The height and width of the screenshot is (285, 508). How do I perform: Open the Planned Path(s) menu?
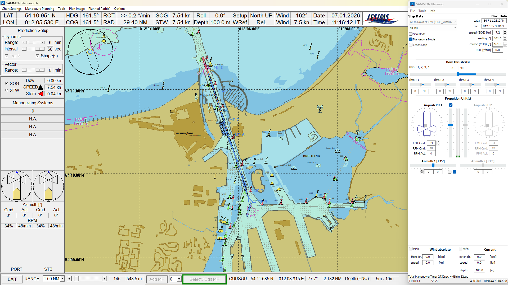99,9
